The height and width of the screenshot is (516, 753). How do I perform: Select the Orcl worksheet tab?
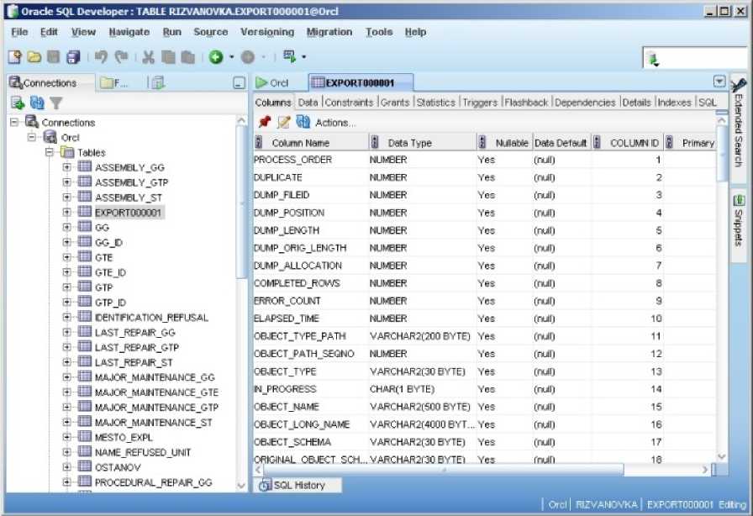click(x=273, y=82)
